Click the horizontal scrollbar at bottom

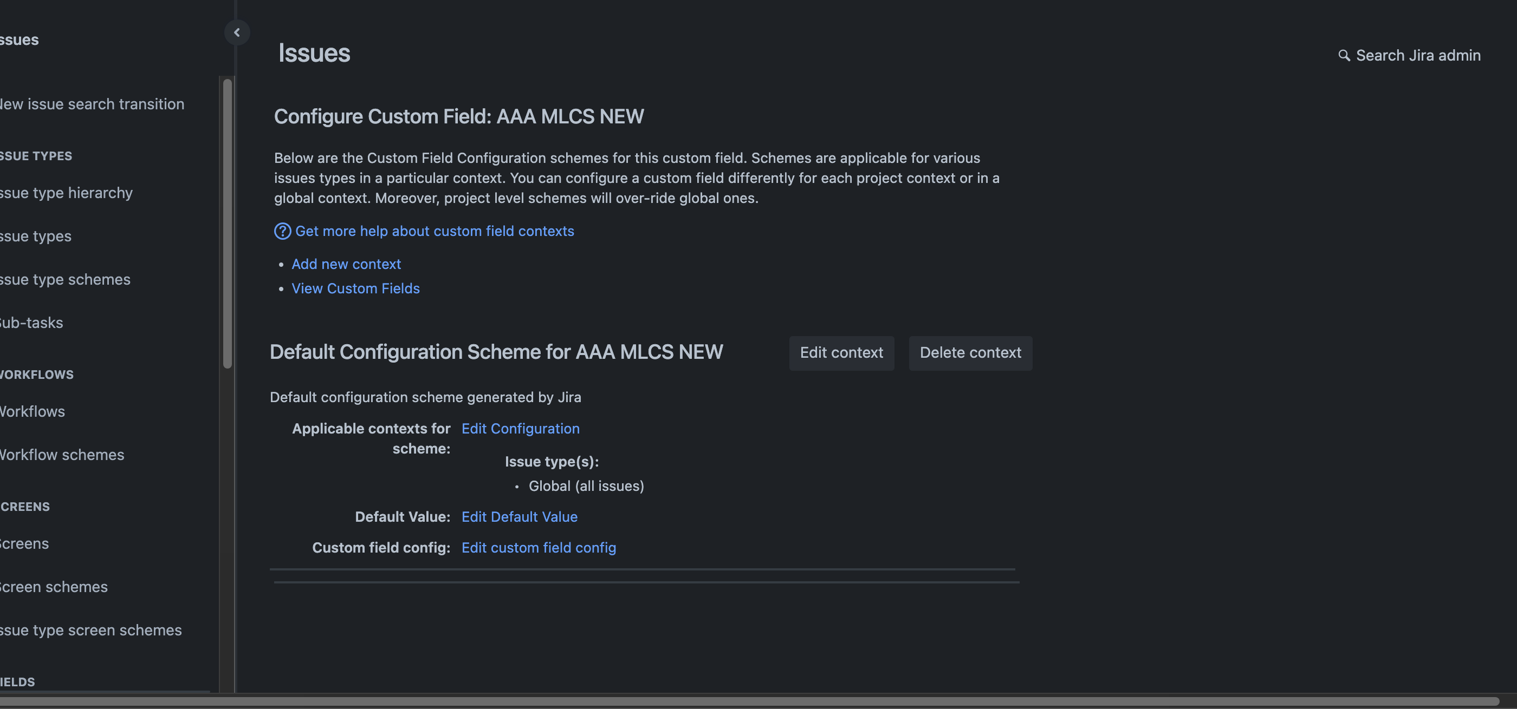tap(749, 701)
